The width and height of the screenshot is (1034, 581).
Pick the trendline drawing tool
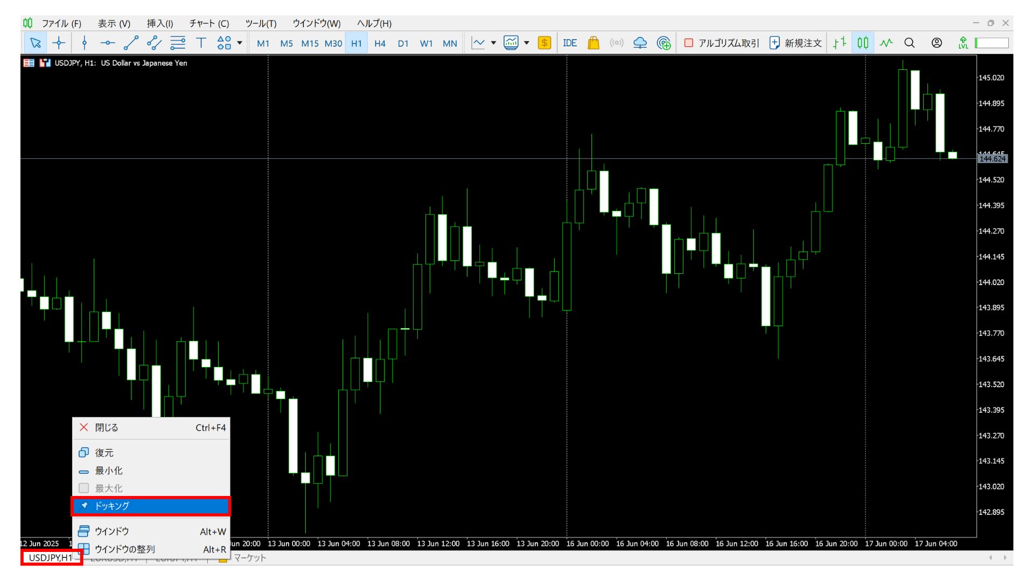131,43
